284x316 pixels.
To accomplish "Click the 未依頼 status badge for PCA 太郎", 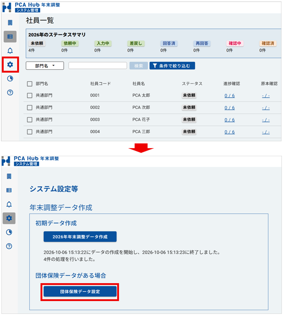I will (x=189, y=95).
